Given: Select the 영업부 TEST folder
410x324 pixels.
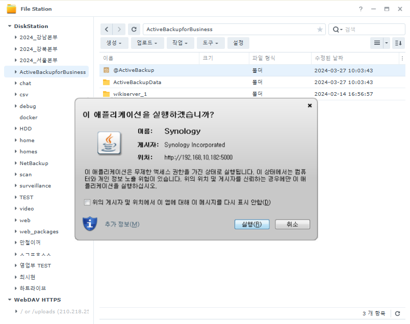Looking at the screenshot, I should tap(35, 265).
